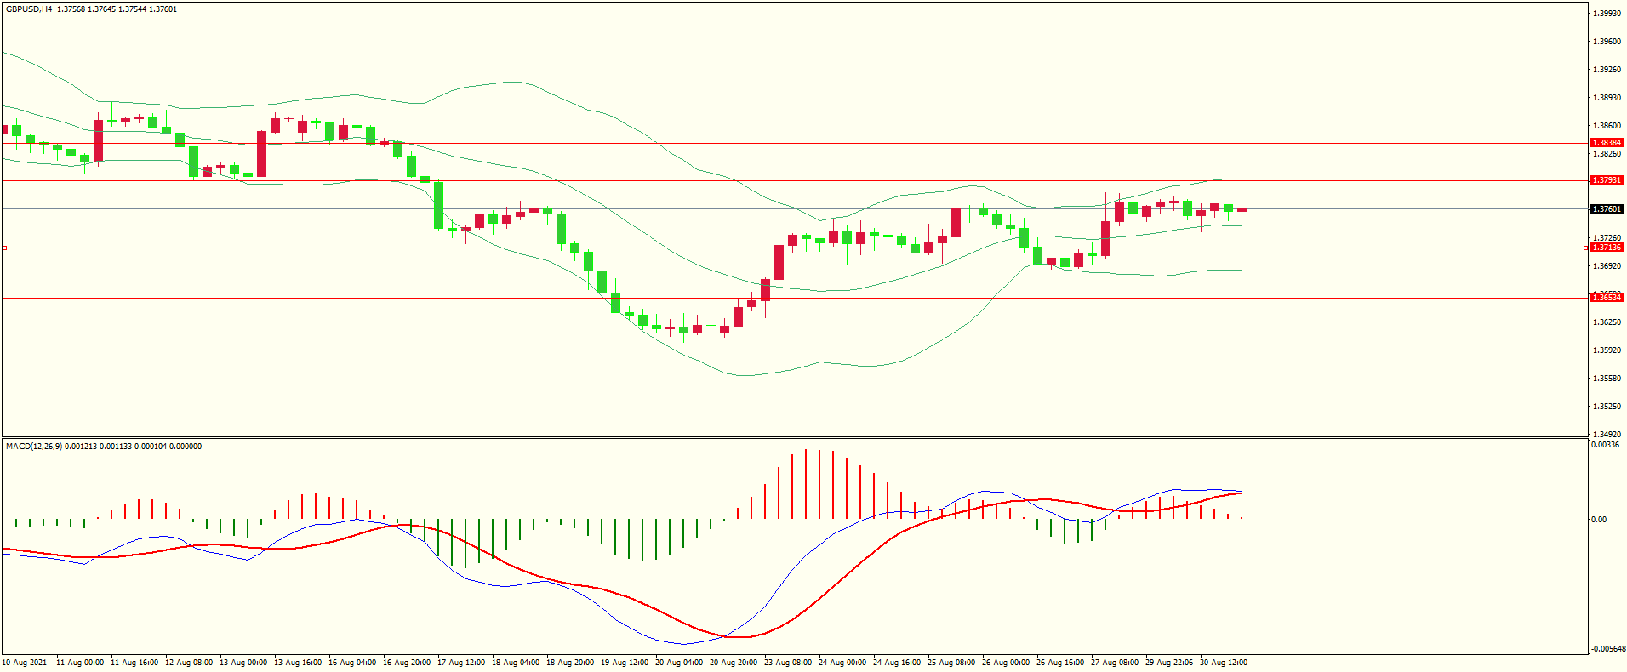Screen dimensions: 1627x672
Task: Click the MACD scale value 0.00336
Action: (x=1605, y=445)
